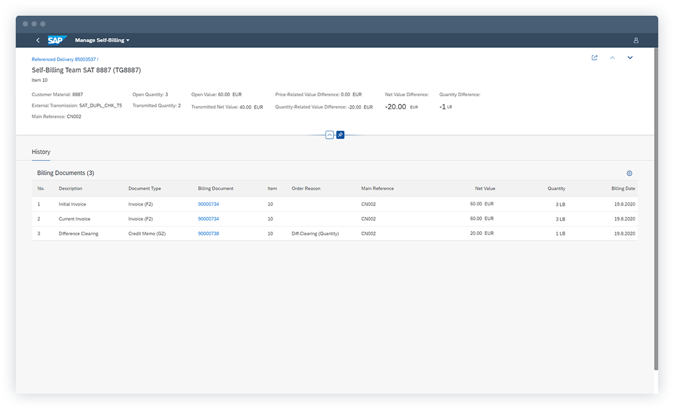Screen dimensions: 674x409
Task: Open billing document 90000738
Action: click(x=209, y=233)
